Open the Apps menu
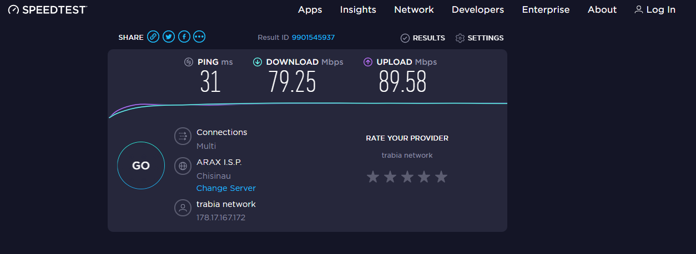This screenshot has width=696, height=254. pos(310,10)
